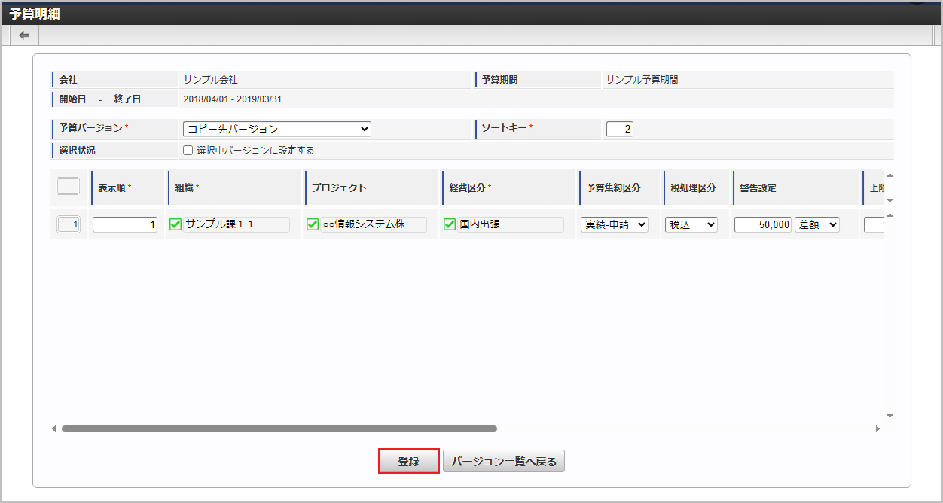Click the down triangle on the vertical scrollbar
943x503 pixels.
[890, 415]
